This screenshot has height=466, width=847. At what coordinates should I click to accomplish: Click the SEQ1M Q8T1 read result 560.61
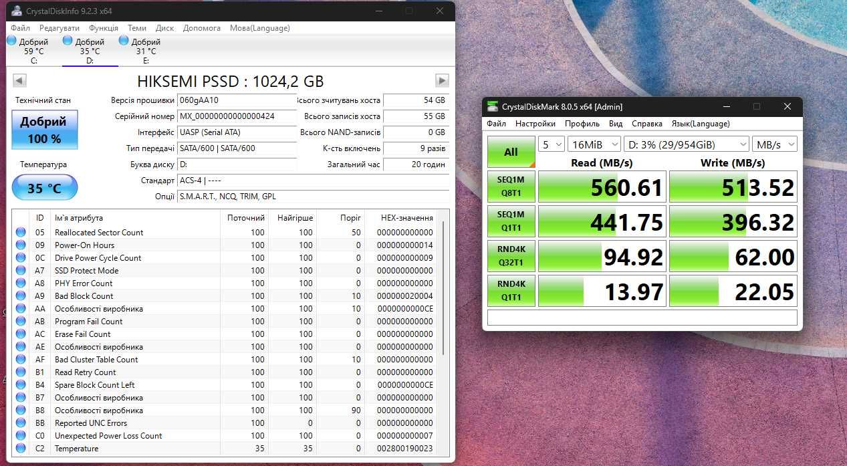click(602, 187)
